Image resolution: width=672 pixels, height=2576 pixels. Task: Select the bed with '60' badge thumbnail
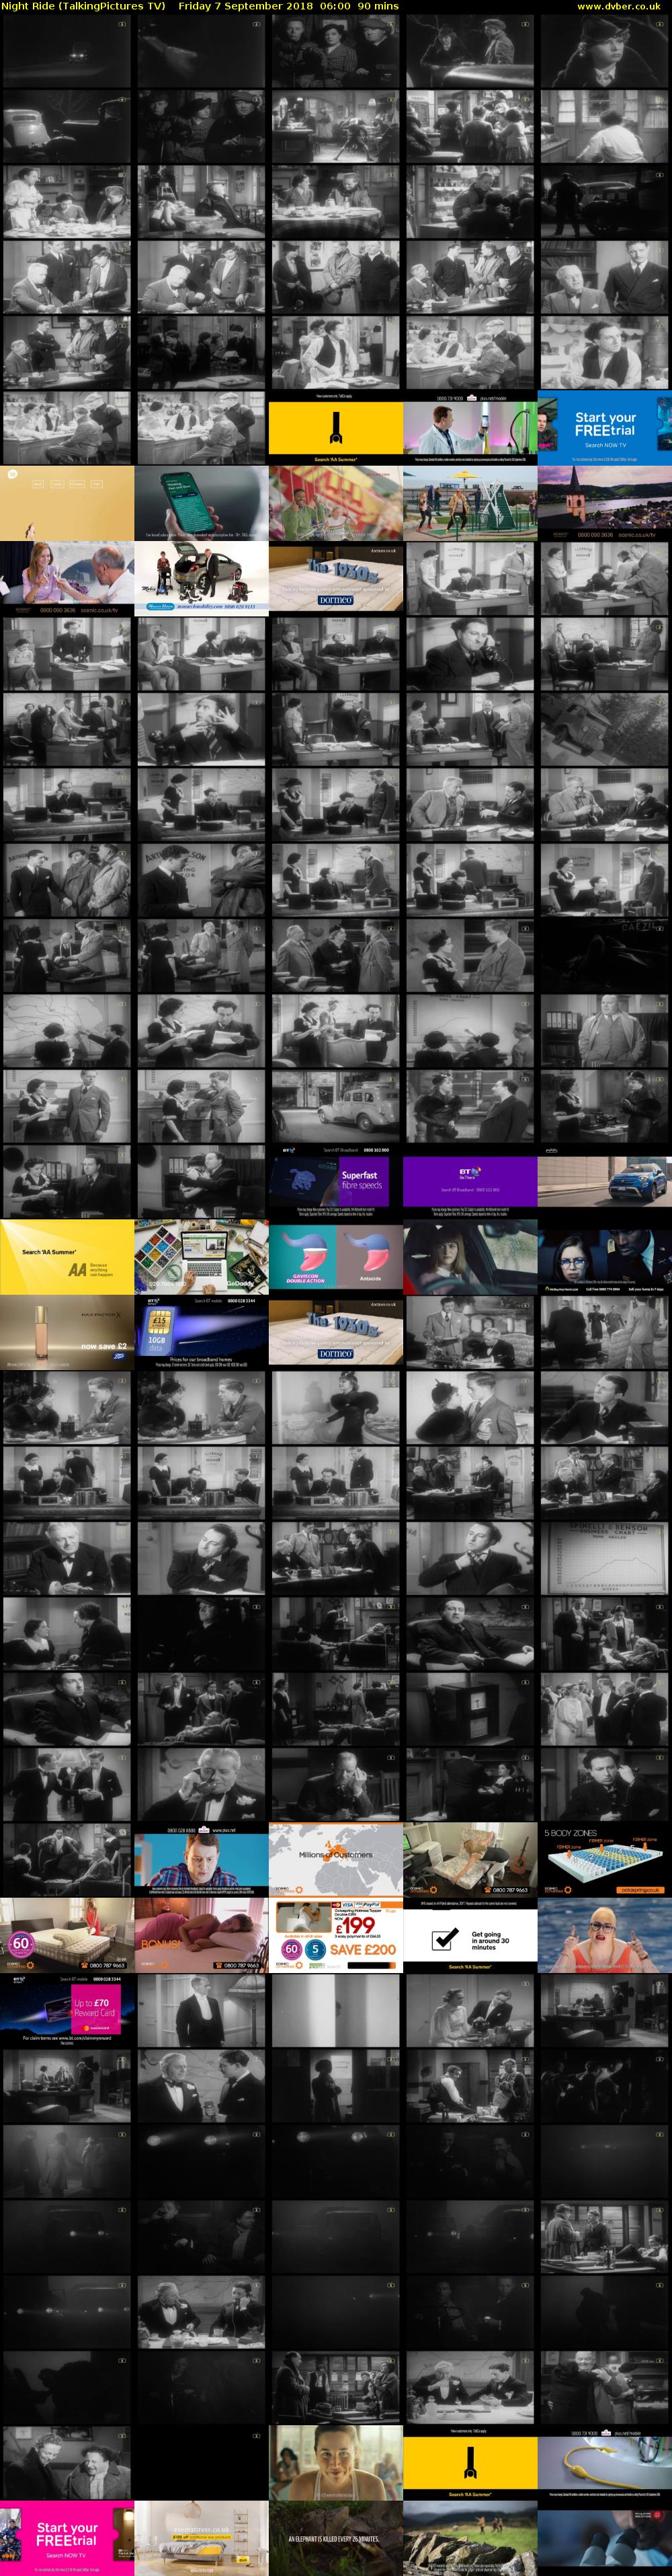[67, 1935]
